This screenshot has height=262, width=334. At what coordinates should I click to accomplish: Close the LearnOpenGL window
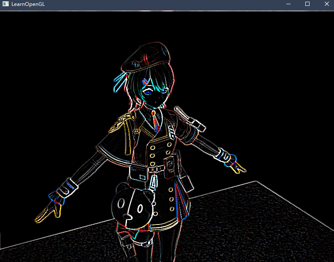click(326, 4)
